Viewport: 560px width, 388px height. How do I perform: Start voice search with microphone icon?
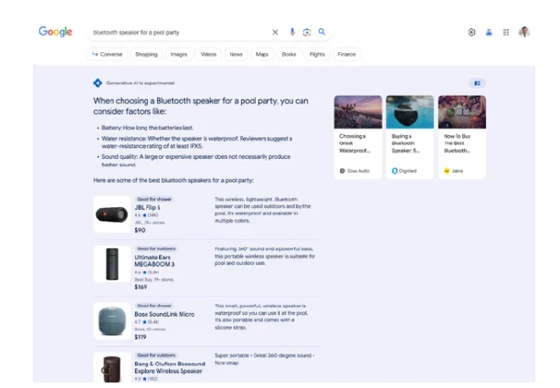click(x=292, y=32)
